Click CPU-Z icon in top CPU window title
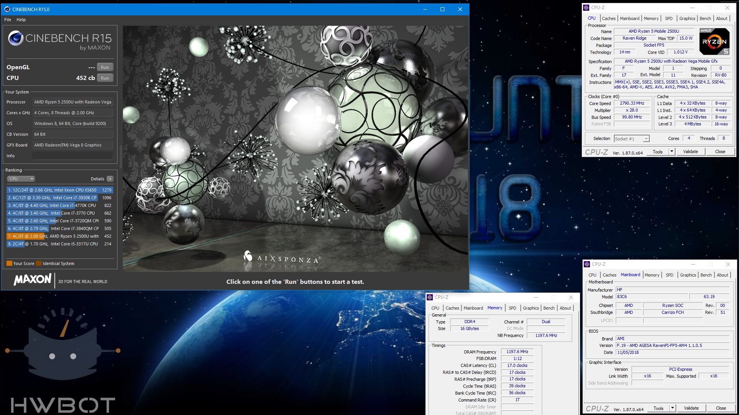Viewport: 739px width, 415px height. coord(586,8)
